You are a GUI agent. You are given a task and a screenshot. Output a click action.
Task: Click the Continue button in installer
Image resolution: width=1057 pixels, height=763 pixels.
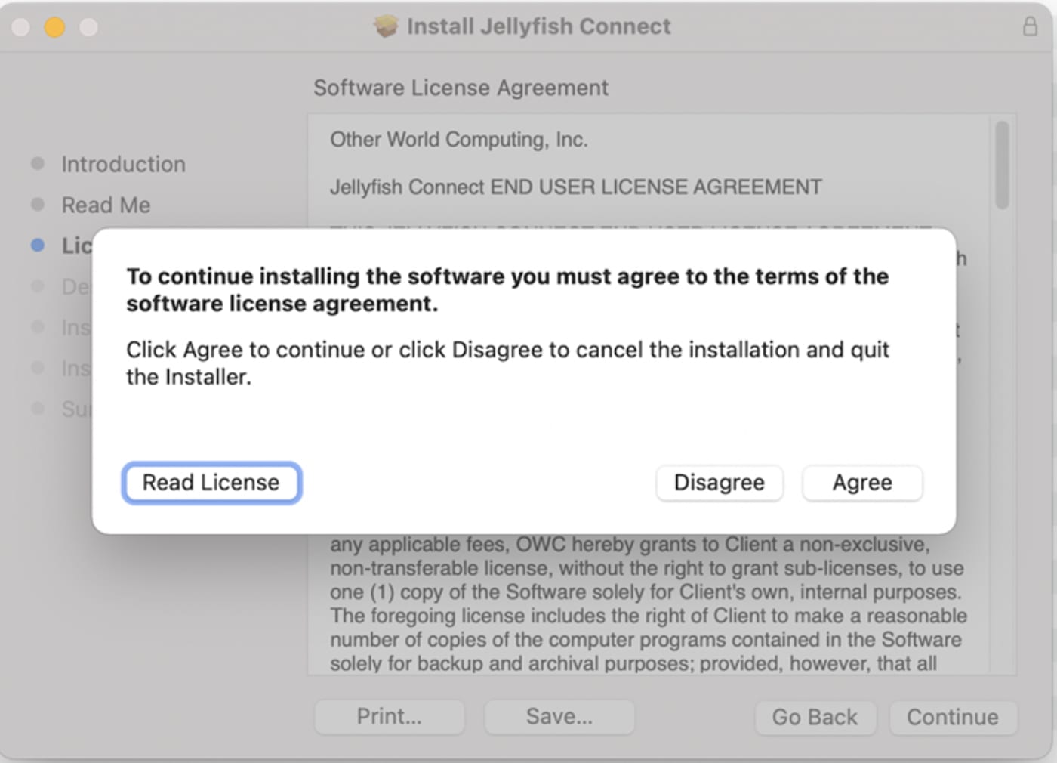click(953, 717)
